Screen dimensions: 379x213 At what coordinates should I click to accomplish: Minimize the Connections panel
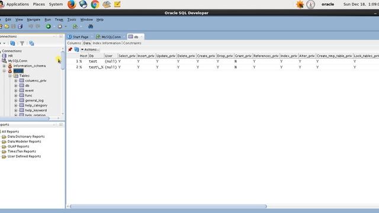(x=61, y=36)
